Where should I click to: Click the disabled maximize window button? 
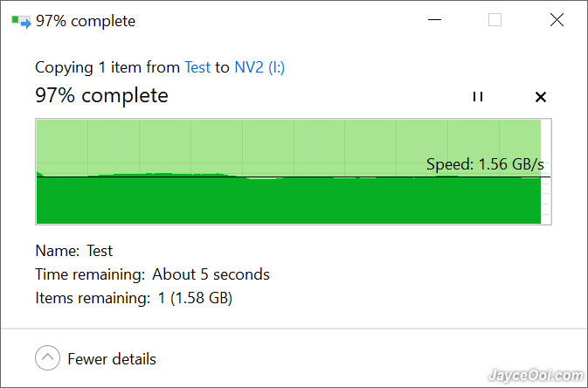click(x=495, y=20)
